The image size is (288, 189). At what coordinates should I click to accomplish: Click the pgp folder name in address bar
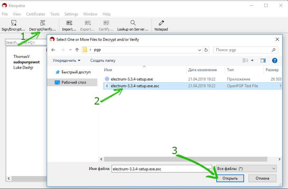97,50
